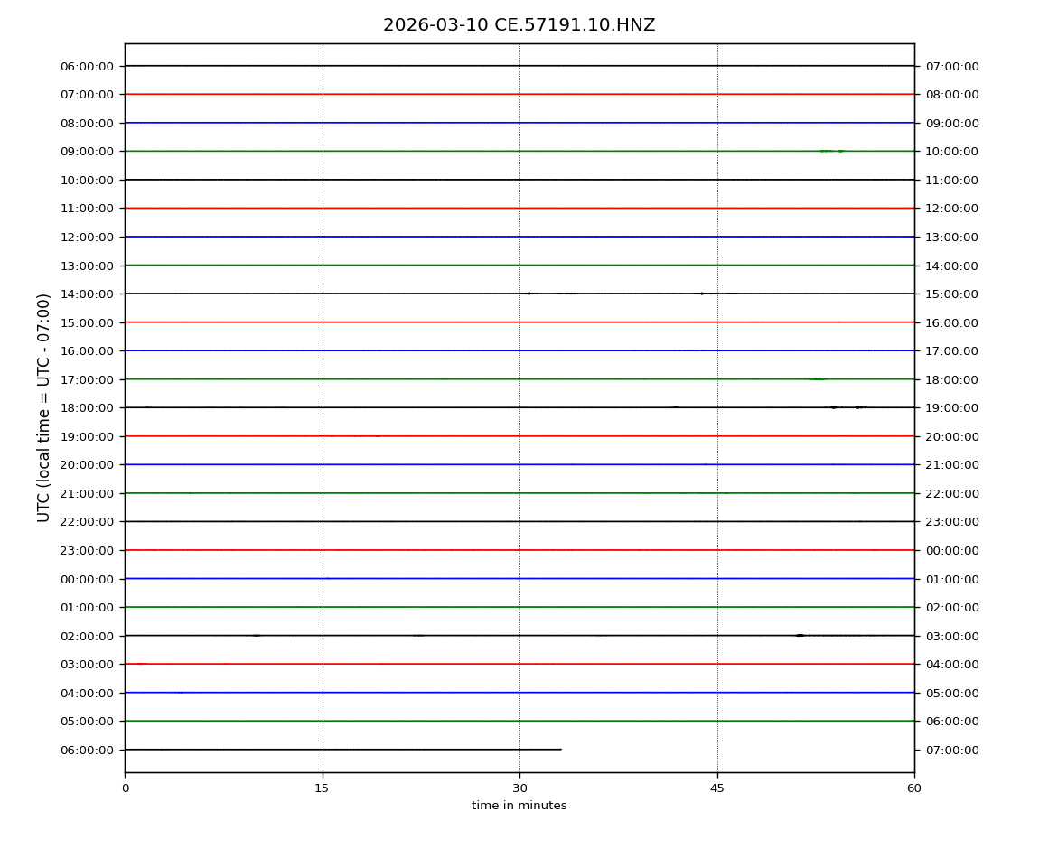The width and height of the screenshot is (1039, 858).
Task: Click the event near minute 31 on 14:00:00 UTC trace
Action: tap(529, 294)
